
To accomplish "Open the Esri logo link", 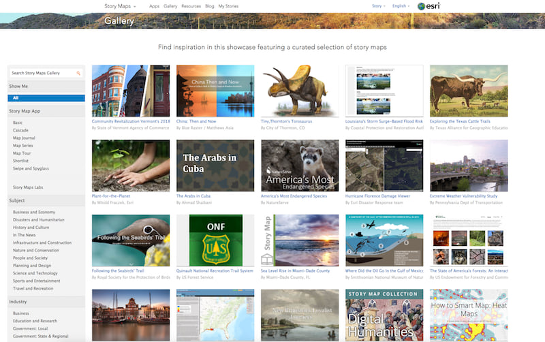I will 429,6.
